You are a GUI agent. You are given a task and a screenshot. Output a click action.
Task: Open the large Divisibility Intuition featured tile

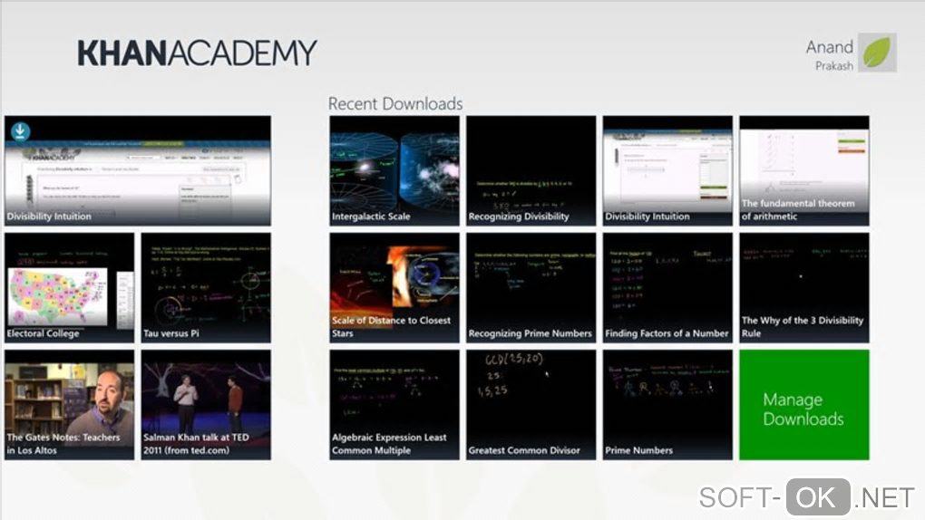coord(138,170)
